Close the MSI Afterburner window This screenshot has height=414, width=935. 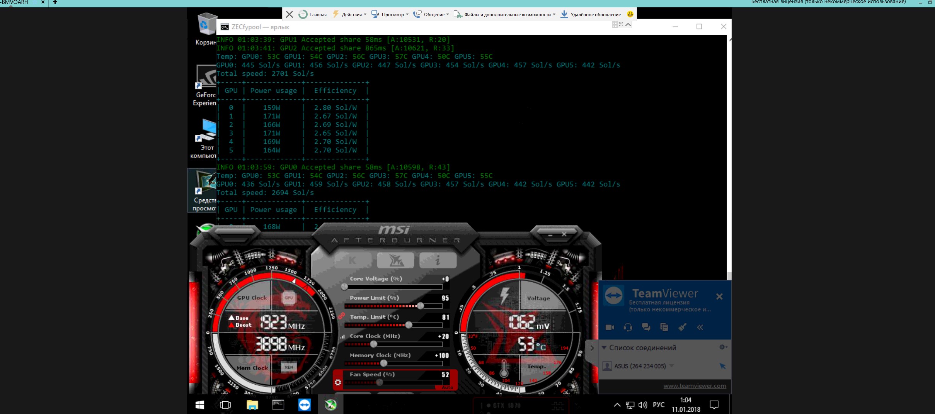pyautogui.click(x=564, y=234)
